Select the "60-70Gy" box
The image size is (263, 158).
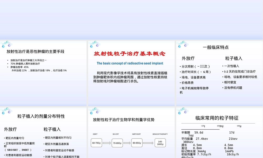tap(97, 143)
